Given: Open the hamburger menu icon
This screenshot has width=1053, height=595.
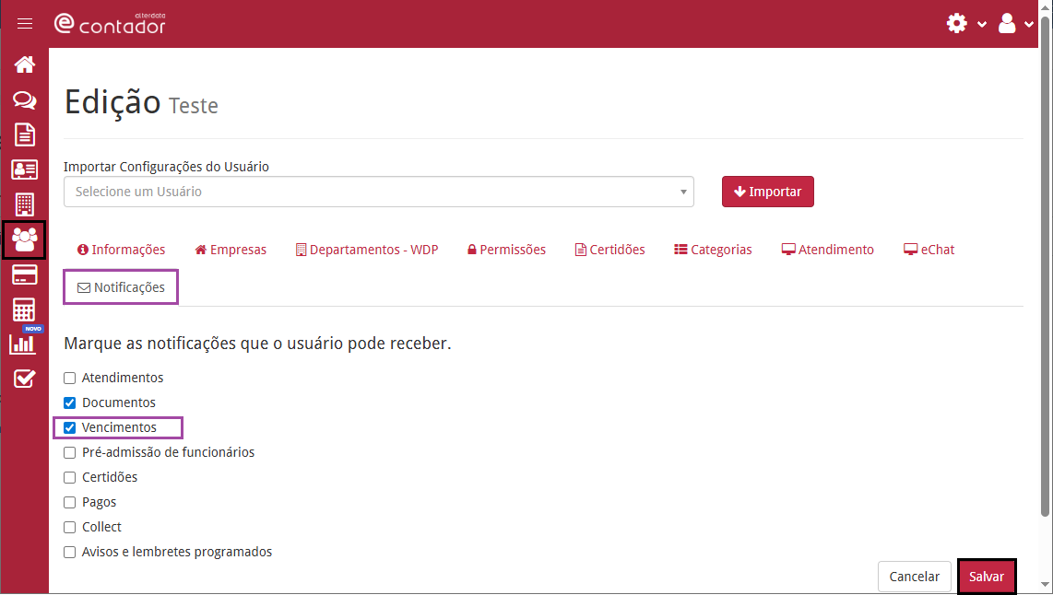Looking at the screenshot, I should 25,23.
